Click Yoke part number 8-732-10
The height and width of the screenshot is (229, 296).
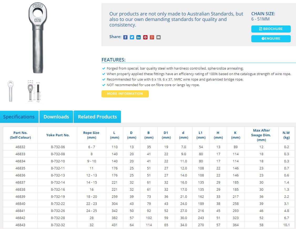[58, 161]
